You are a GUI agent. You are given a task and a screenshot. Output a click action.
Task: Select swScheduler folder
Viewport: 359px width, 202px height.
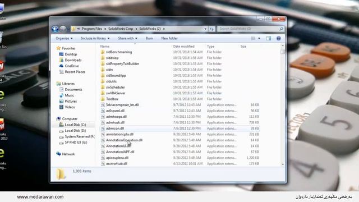[115, 88]
